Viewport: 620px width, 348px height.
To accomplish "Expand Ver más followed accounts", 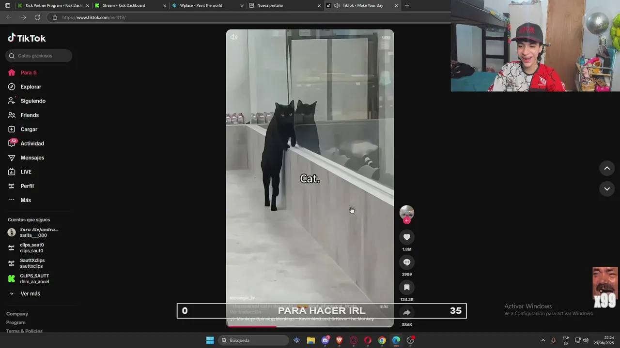I will 24,294.
